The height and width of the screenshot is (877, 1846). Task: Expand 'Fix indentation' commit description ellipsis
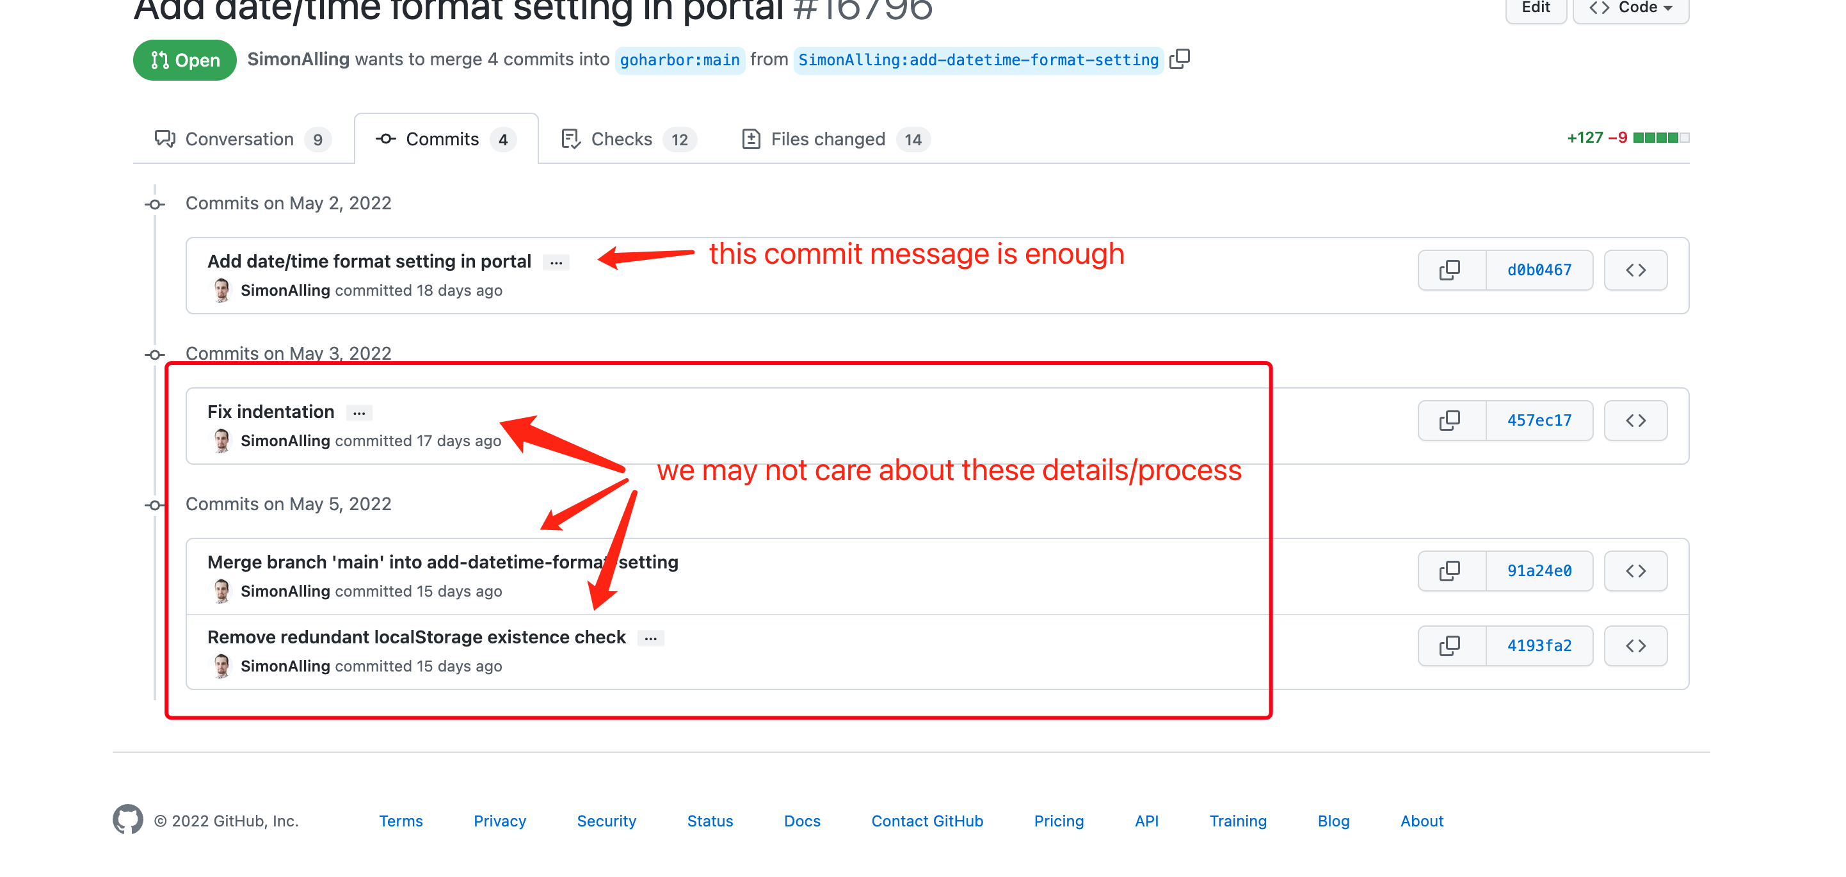pyautogui.click(x=359, y=413)
